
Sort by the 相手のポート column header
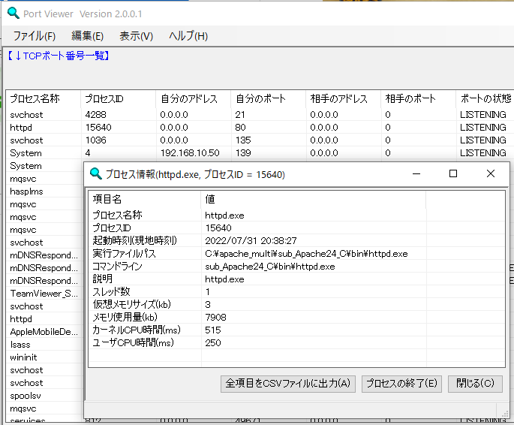tap(418, 98)
